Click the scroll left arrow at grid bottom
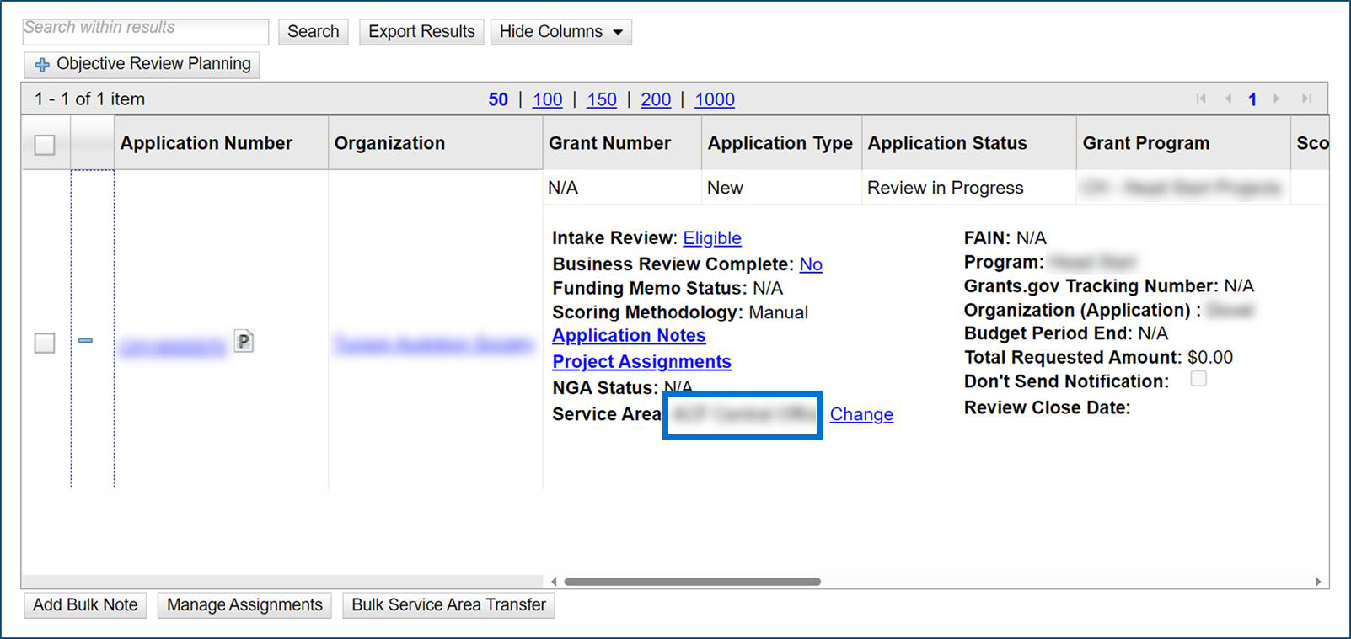The width and height of the screenshot is (1351, 639). [554, 582]
